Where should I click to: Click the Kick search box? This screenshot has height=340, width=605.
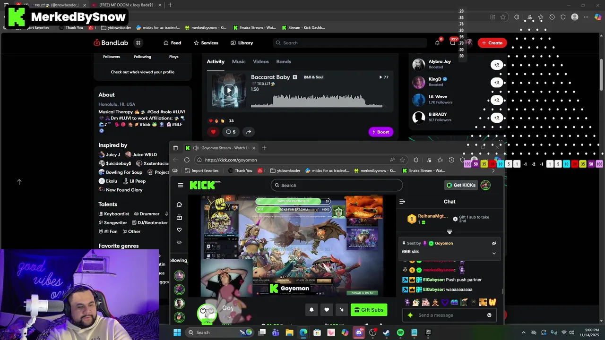337,186
